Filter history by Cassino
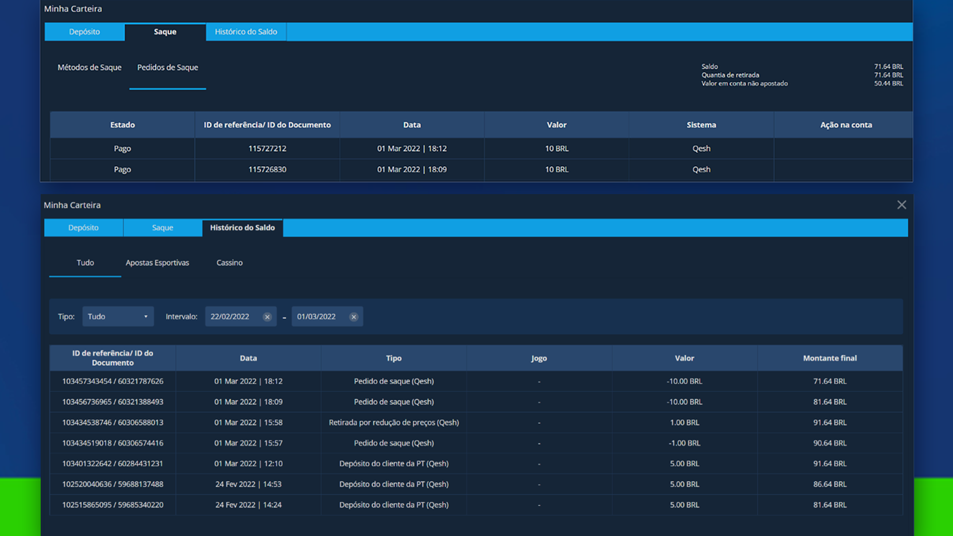This screenshot has width=953, height=536. 229,263
